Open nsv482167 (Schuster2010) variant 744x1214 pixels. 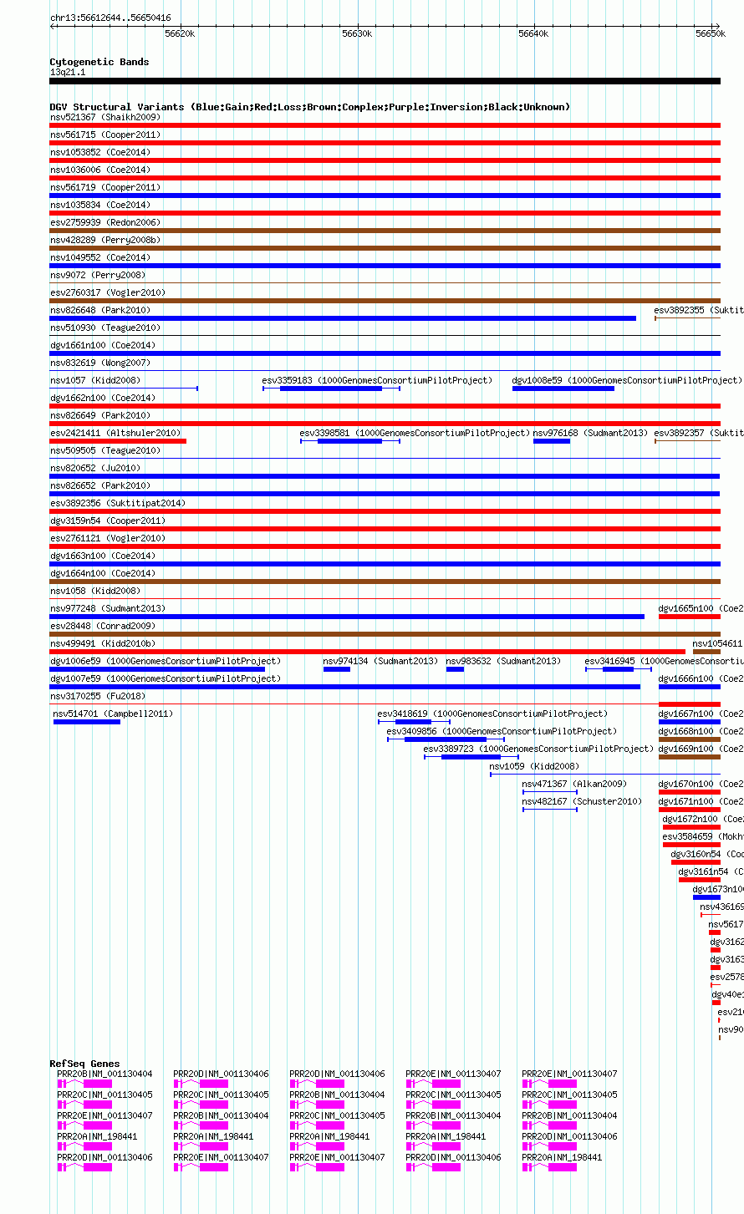[x=582, y=801]
